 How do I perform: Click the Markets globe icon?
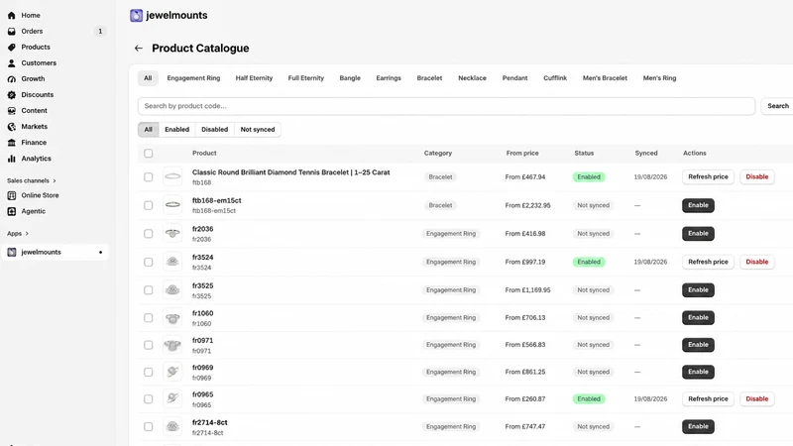tap(12, 127)
